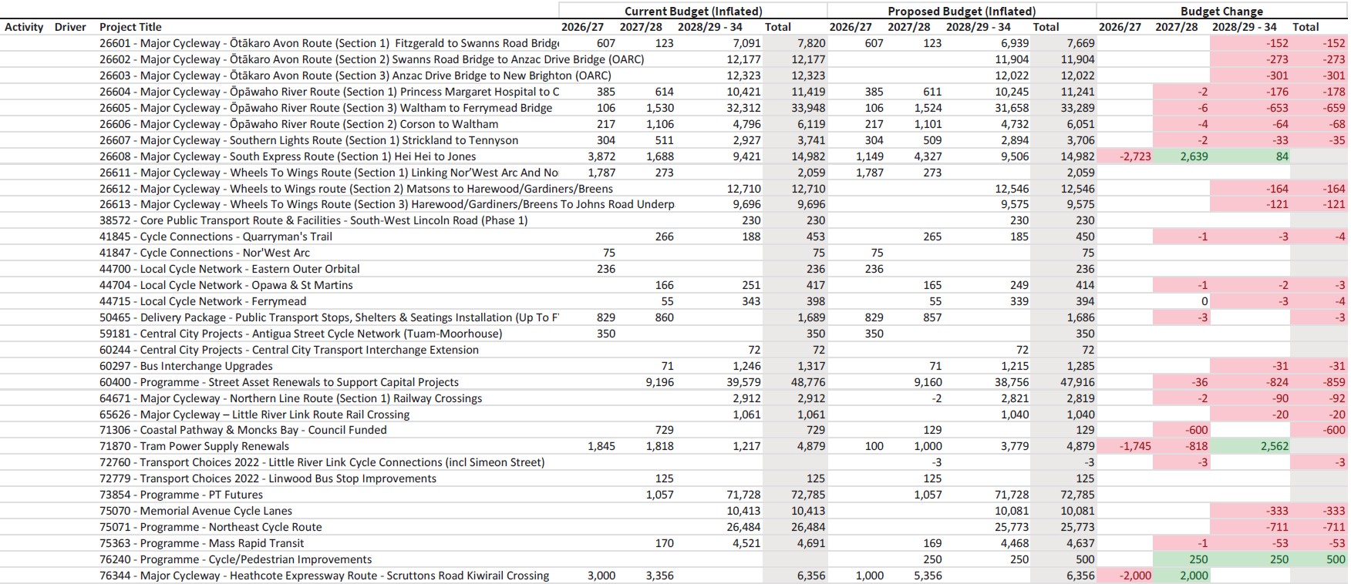Select the 26608 South Express Route project title

point(288,156)
